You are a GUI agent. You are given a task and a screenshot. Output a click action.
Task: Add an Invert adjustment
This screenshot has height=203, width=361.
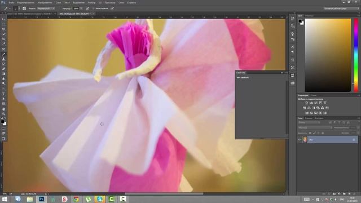click(x=307, y=113)
